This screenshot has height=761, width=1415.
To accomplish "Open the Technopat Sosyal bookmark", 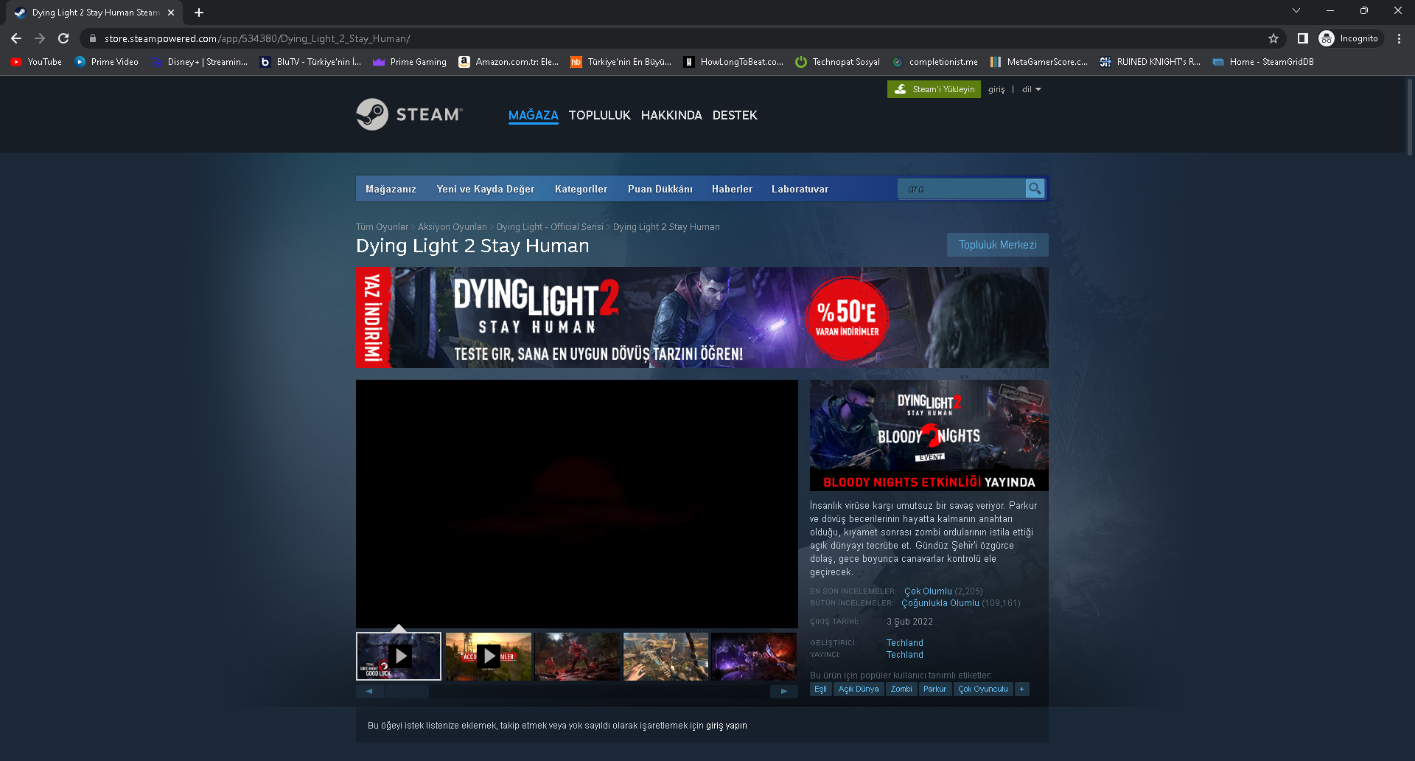I will coord(838,62).
